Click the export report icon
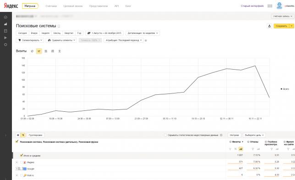Viewport: 295px width, 180px height. coord(269,26)
